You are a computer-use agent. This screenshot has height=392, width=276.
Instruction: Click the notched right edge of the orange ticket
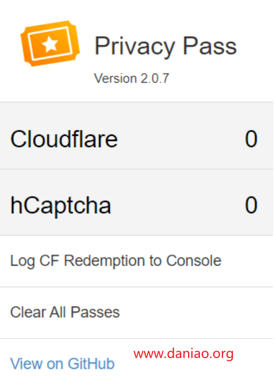75,40
